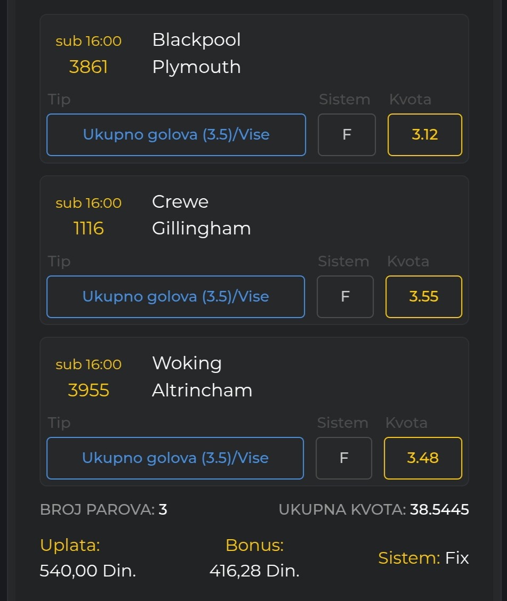Click match code 3955

click(x=88, y=391)
